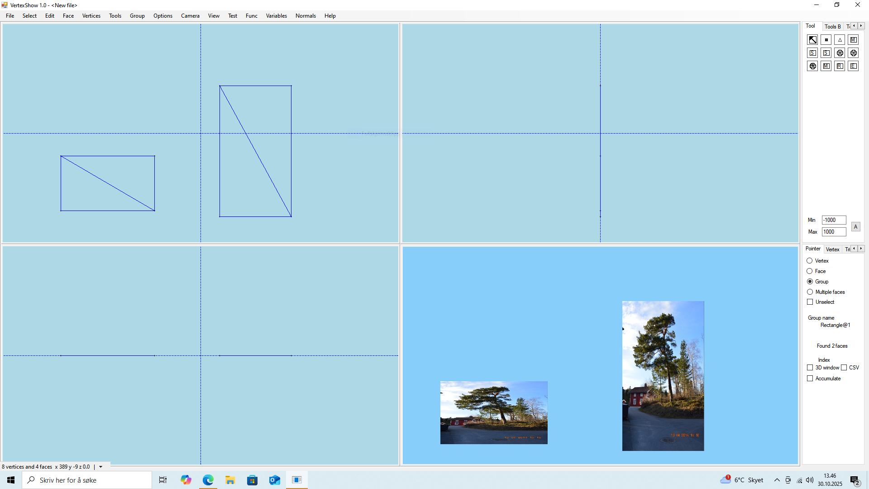
Task: Click the Max value input field
Action: 834,232
